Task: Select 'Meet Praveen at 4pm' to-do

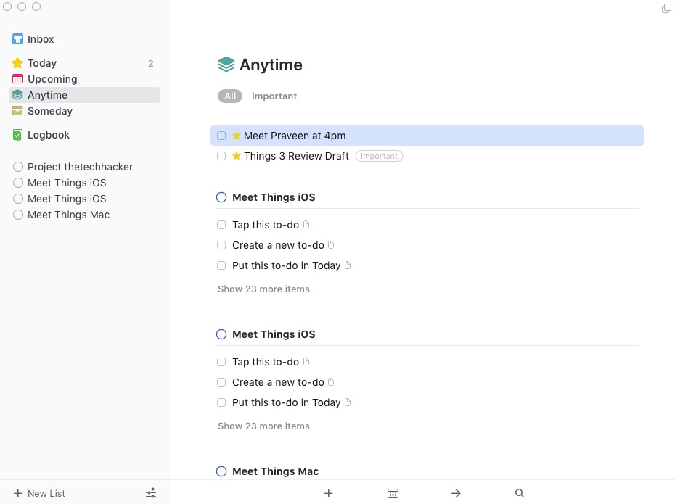Action: coord(427,136)
